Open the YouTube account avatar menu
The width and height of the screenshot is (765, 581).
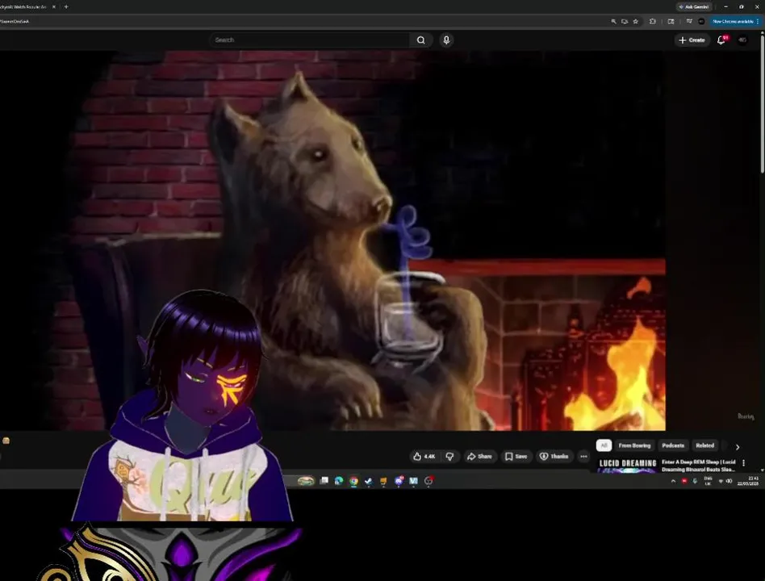pos(742,40)
